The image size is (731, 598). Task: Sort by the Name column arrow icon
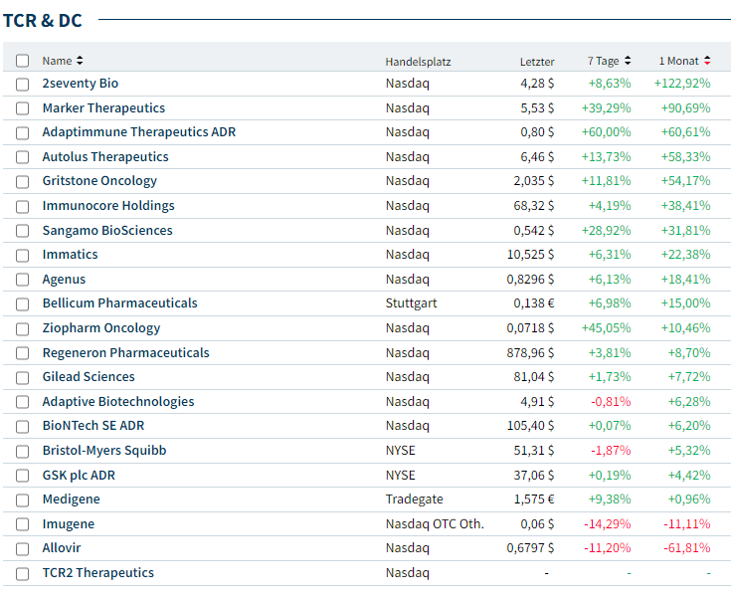[81, 61]
